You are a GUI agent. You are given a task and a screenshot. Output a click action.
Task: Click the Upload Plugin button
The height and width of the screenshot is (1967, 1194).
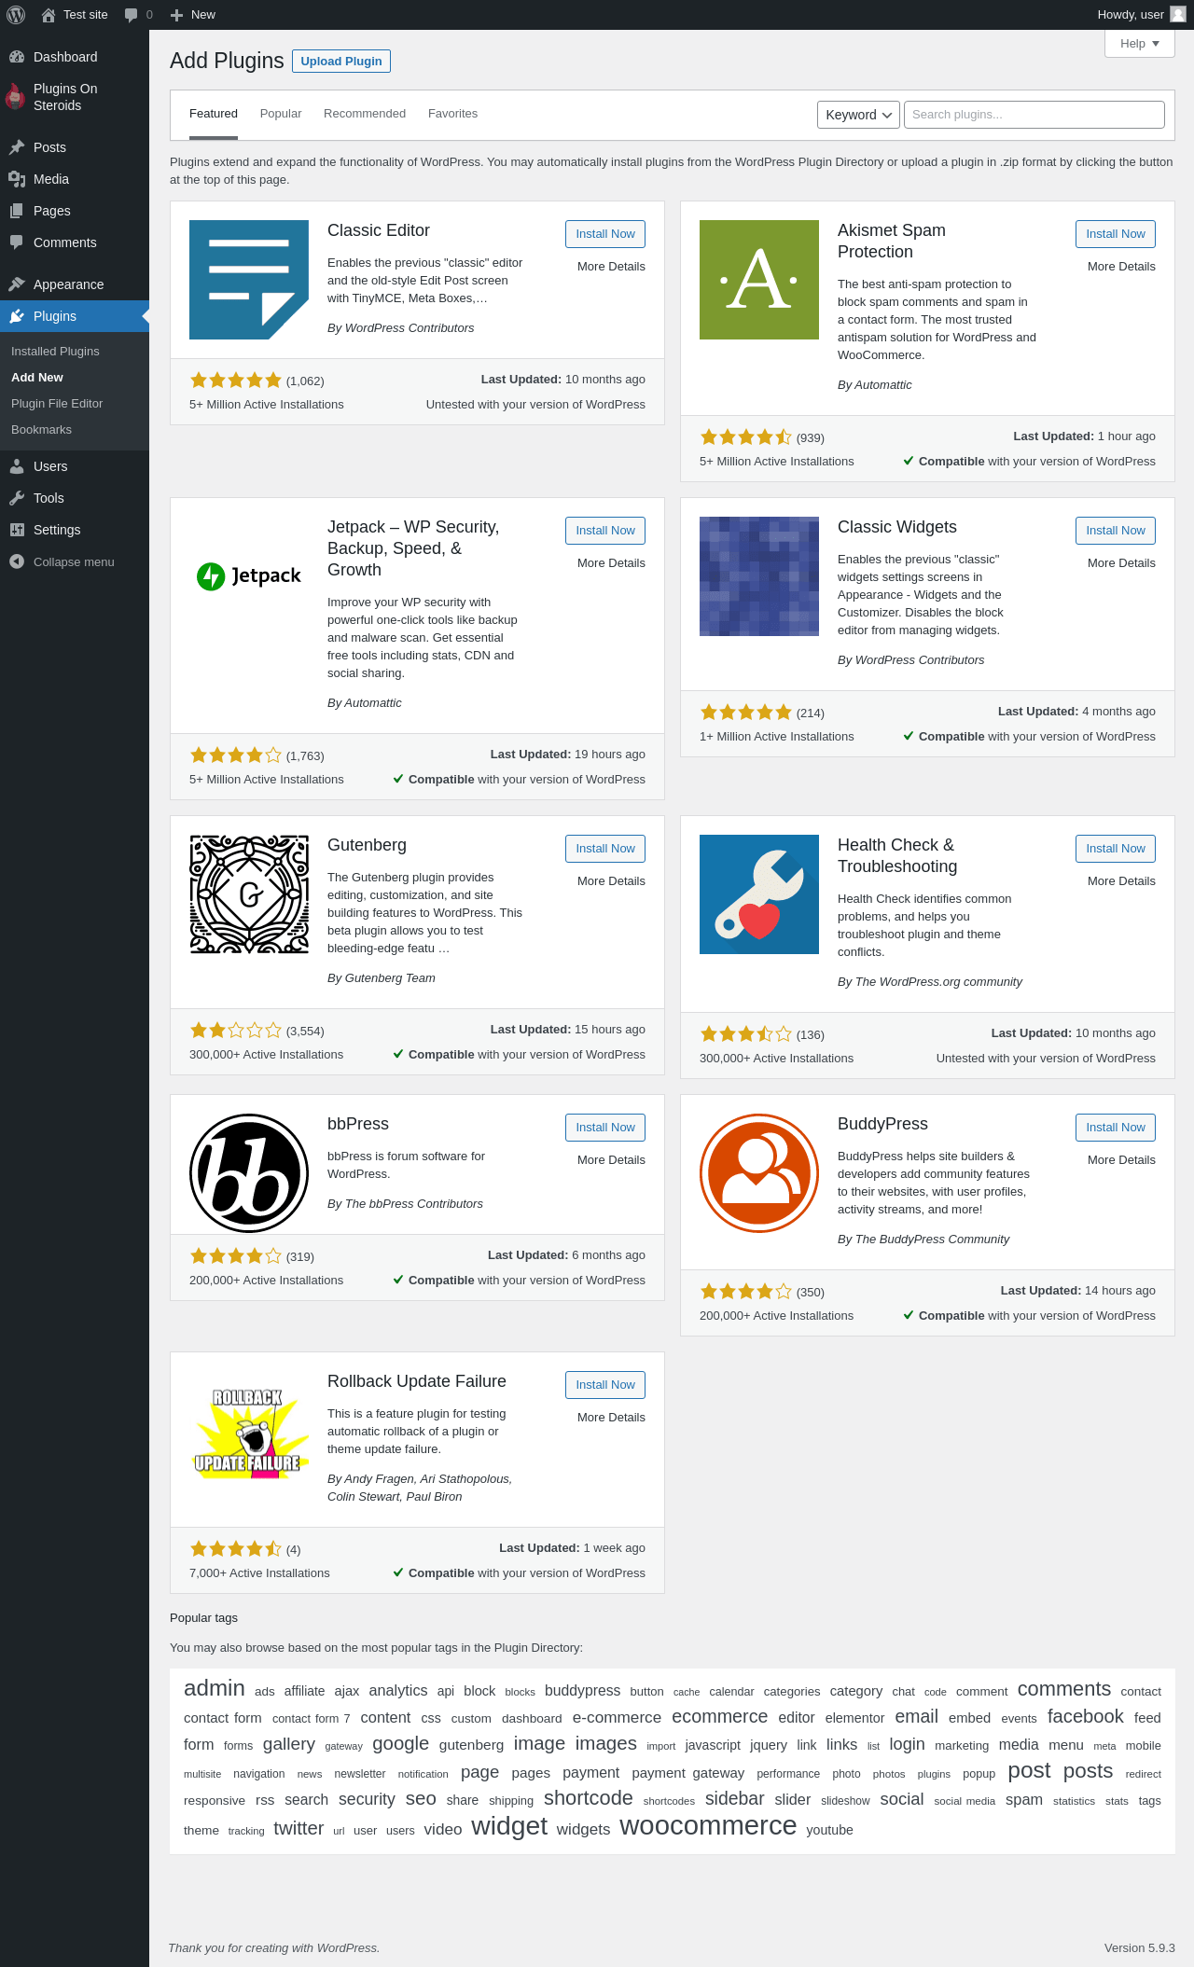[x=341, y=61]
